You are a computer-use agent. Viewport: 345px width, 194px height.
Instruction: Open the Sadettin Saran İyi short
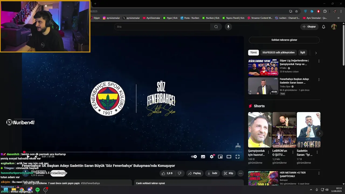click(x=308, y=130)
